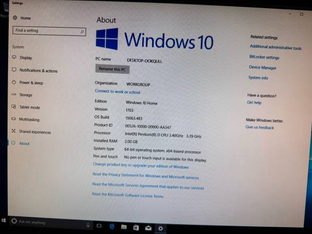The image size is (312, 234).
Task: Select Multitasking in the sidebar
Action: pos(29,120)
